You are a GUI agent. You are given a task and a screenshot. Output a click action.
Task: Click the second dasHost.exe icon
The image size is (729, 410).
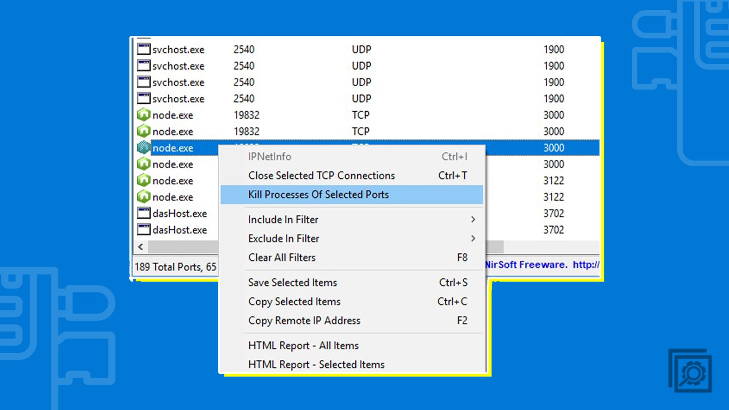(x=144, y=230)
